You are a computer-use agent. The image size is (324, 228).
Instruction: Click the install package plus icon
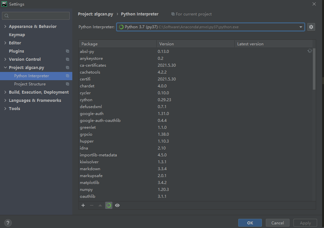[x=83, y=205]
